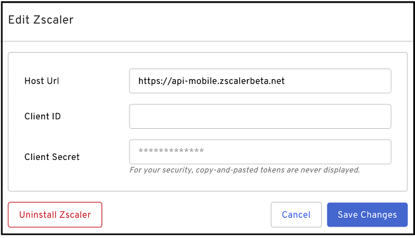Click the word 'Secret' in the Client Secret label
This screenshot has height=238, width=415.
click(67, 157)
